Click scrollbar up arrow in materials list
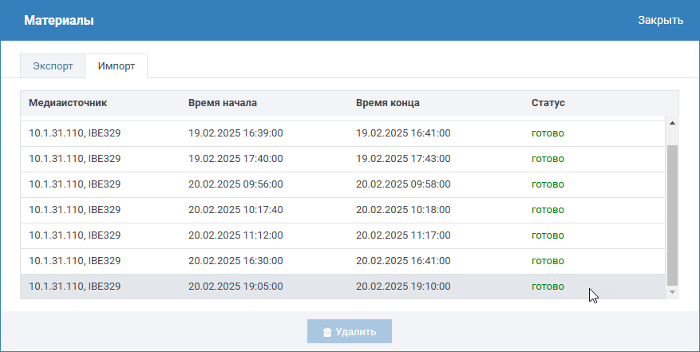Image resolution: width=700 pixels, height=352 pixels. pos(671,123)
